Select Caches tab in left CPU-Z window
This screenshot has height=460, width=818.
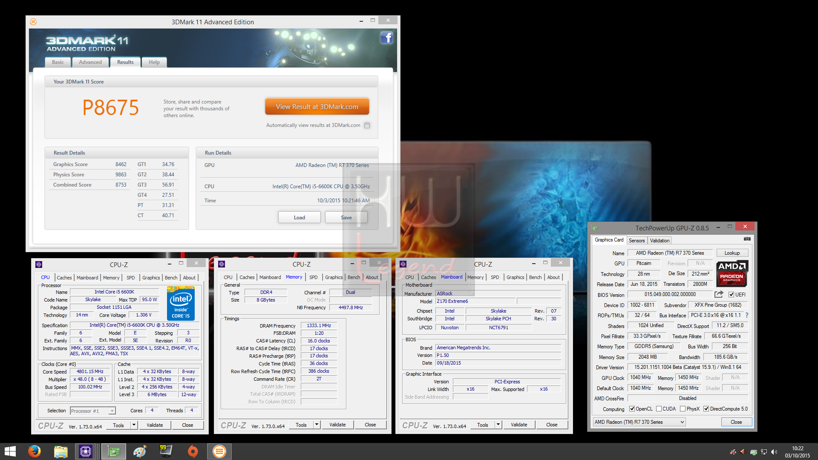(x=64, y=278)
